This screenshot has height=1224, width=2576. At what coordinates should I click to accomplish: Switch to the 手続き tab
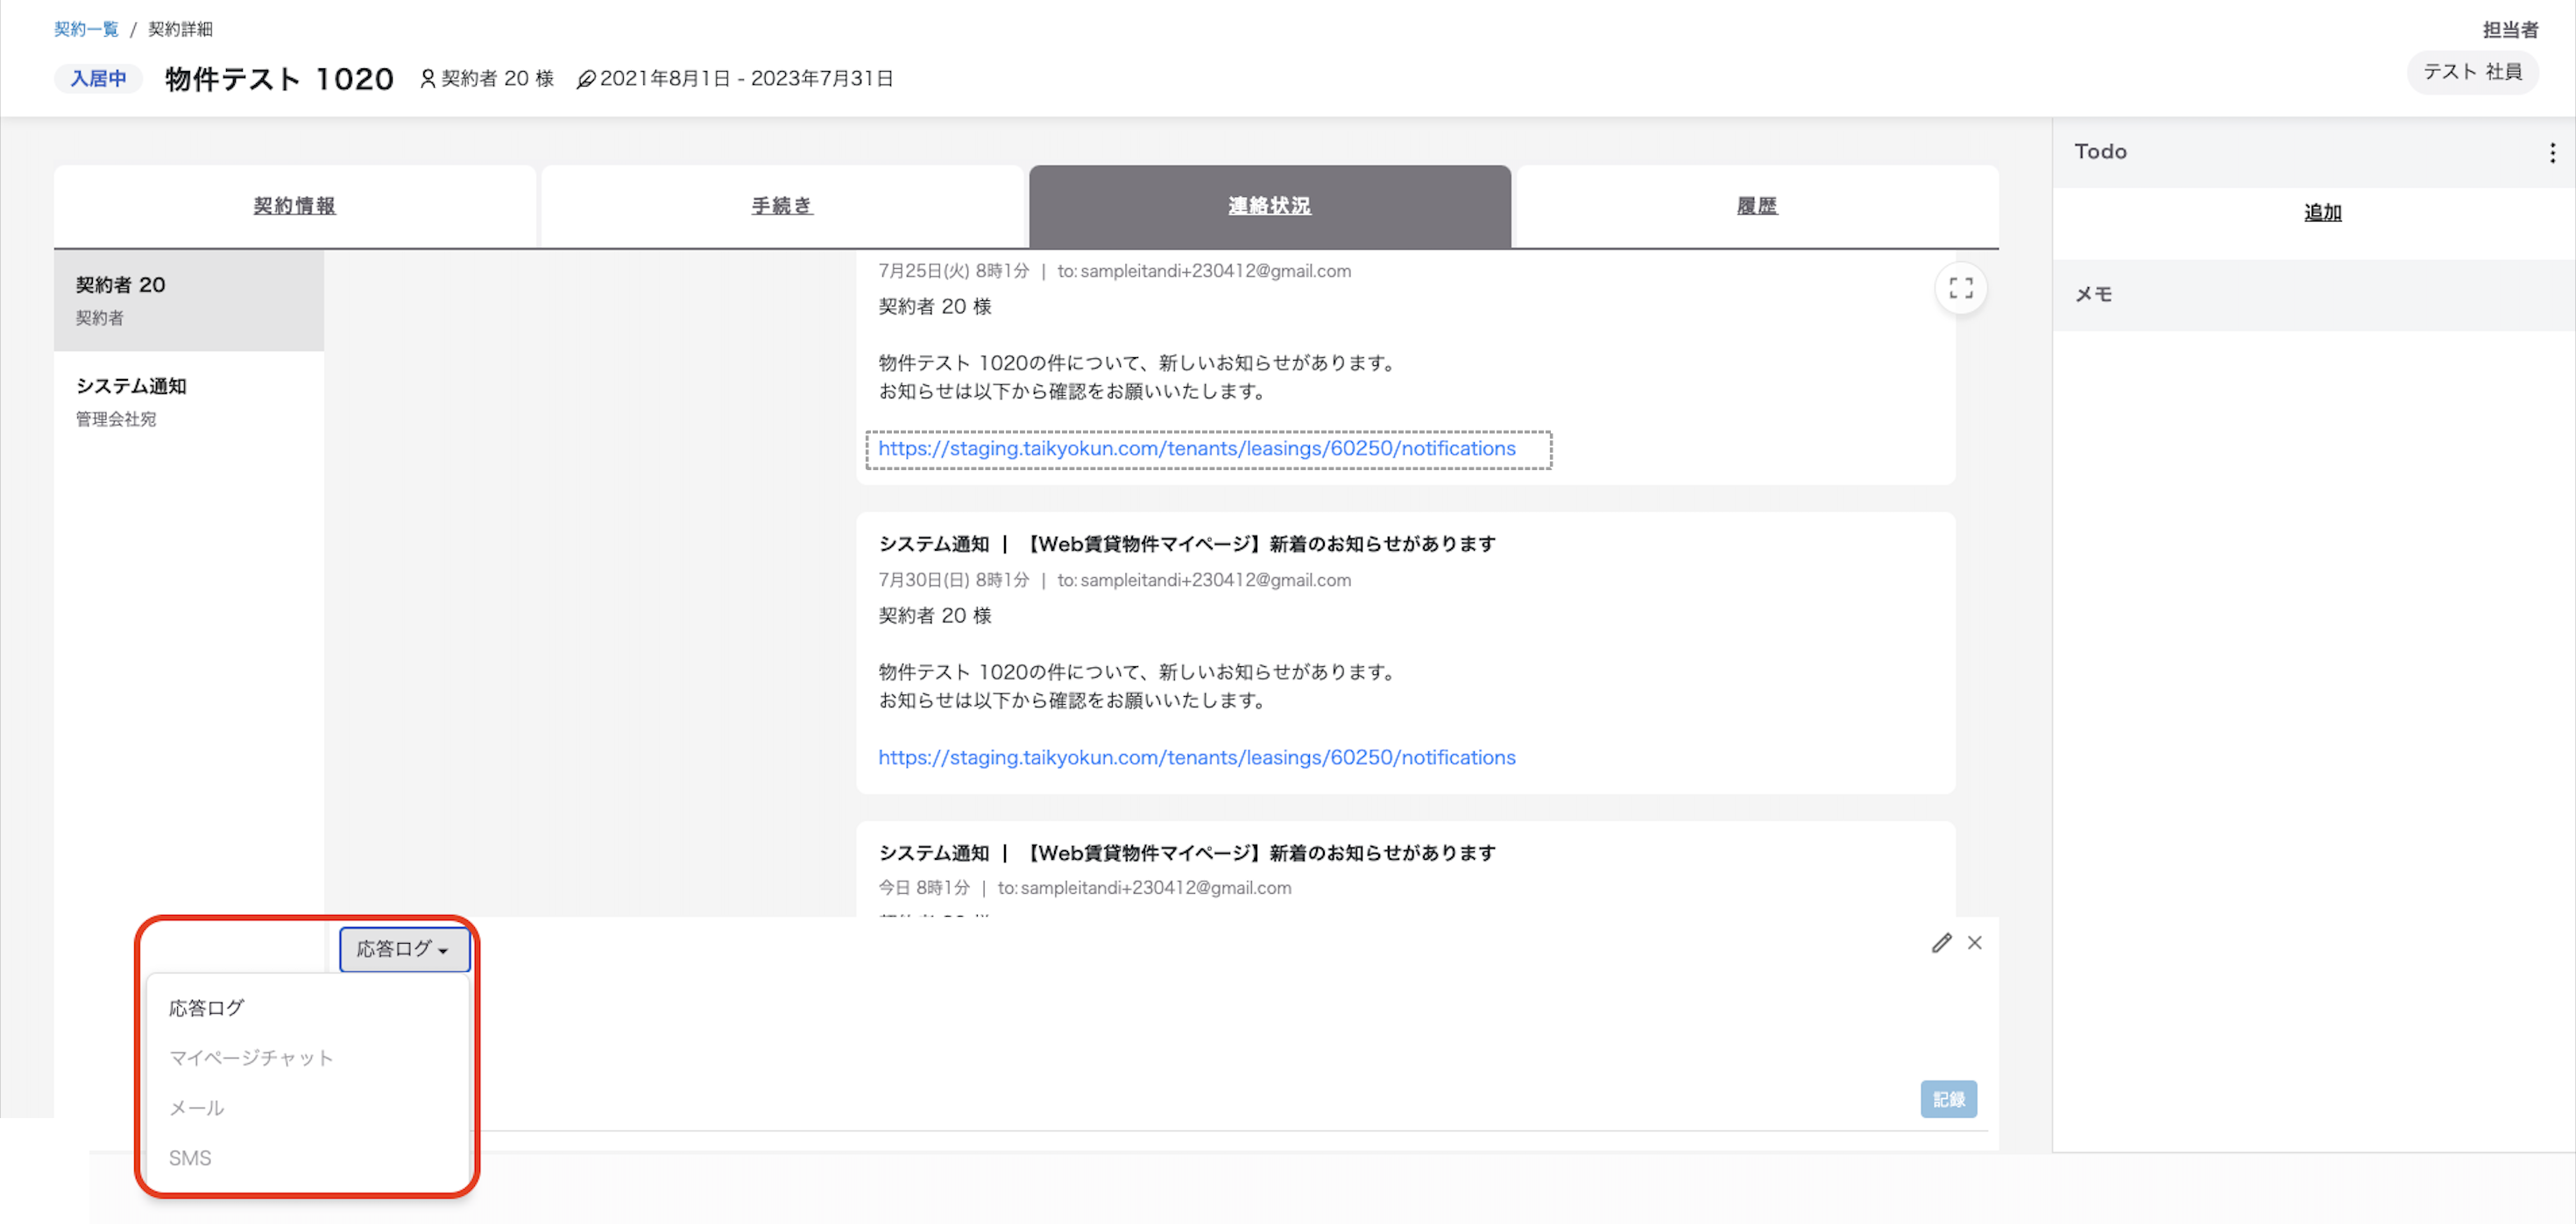[x=782, y=206]
